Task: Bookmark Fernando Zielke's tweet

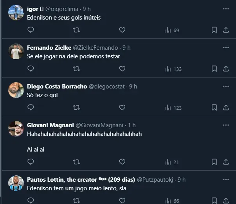Action: pyautogui.click(x=214, y=69)
